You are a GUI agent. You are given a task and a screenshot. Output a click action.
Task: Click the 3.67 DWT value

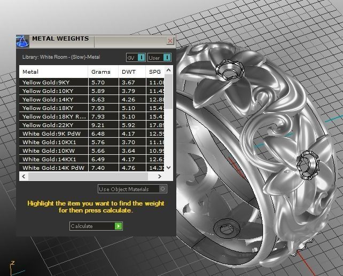[128, 82]
